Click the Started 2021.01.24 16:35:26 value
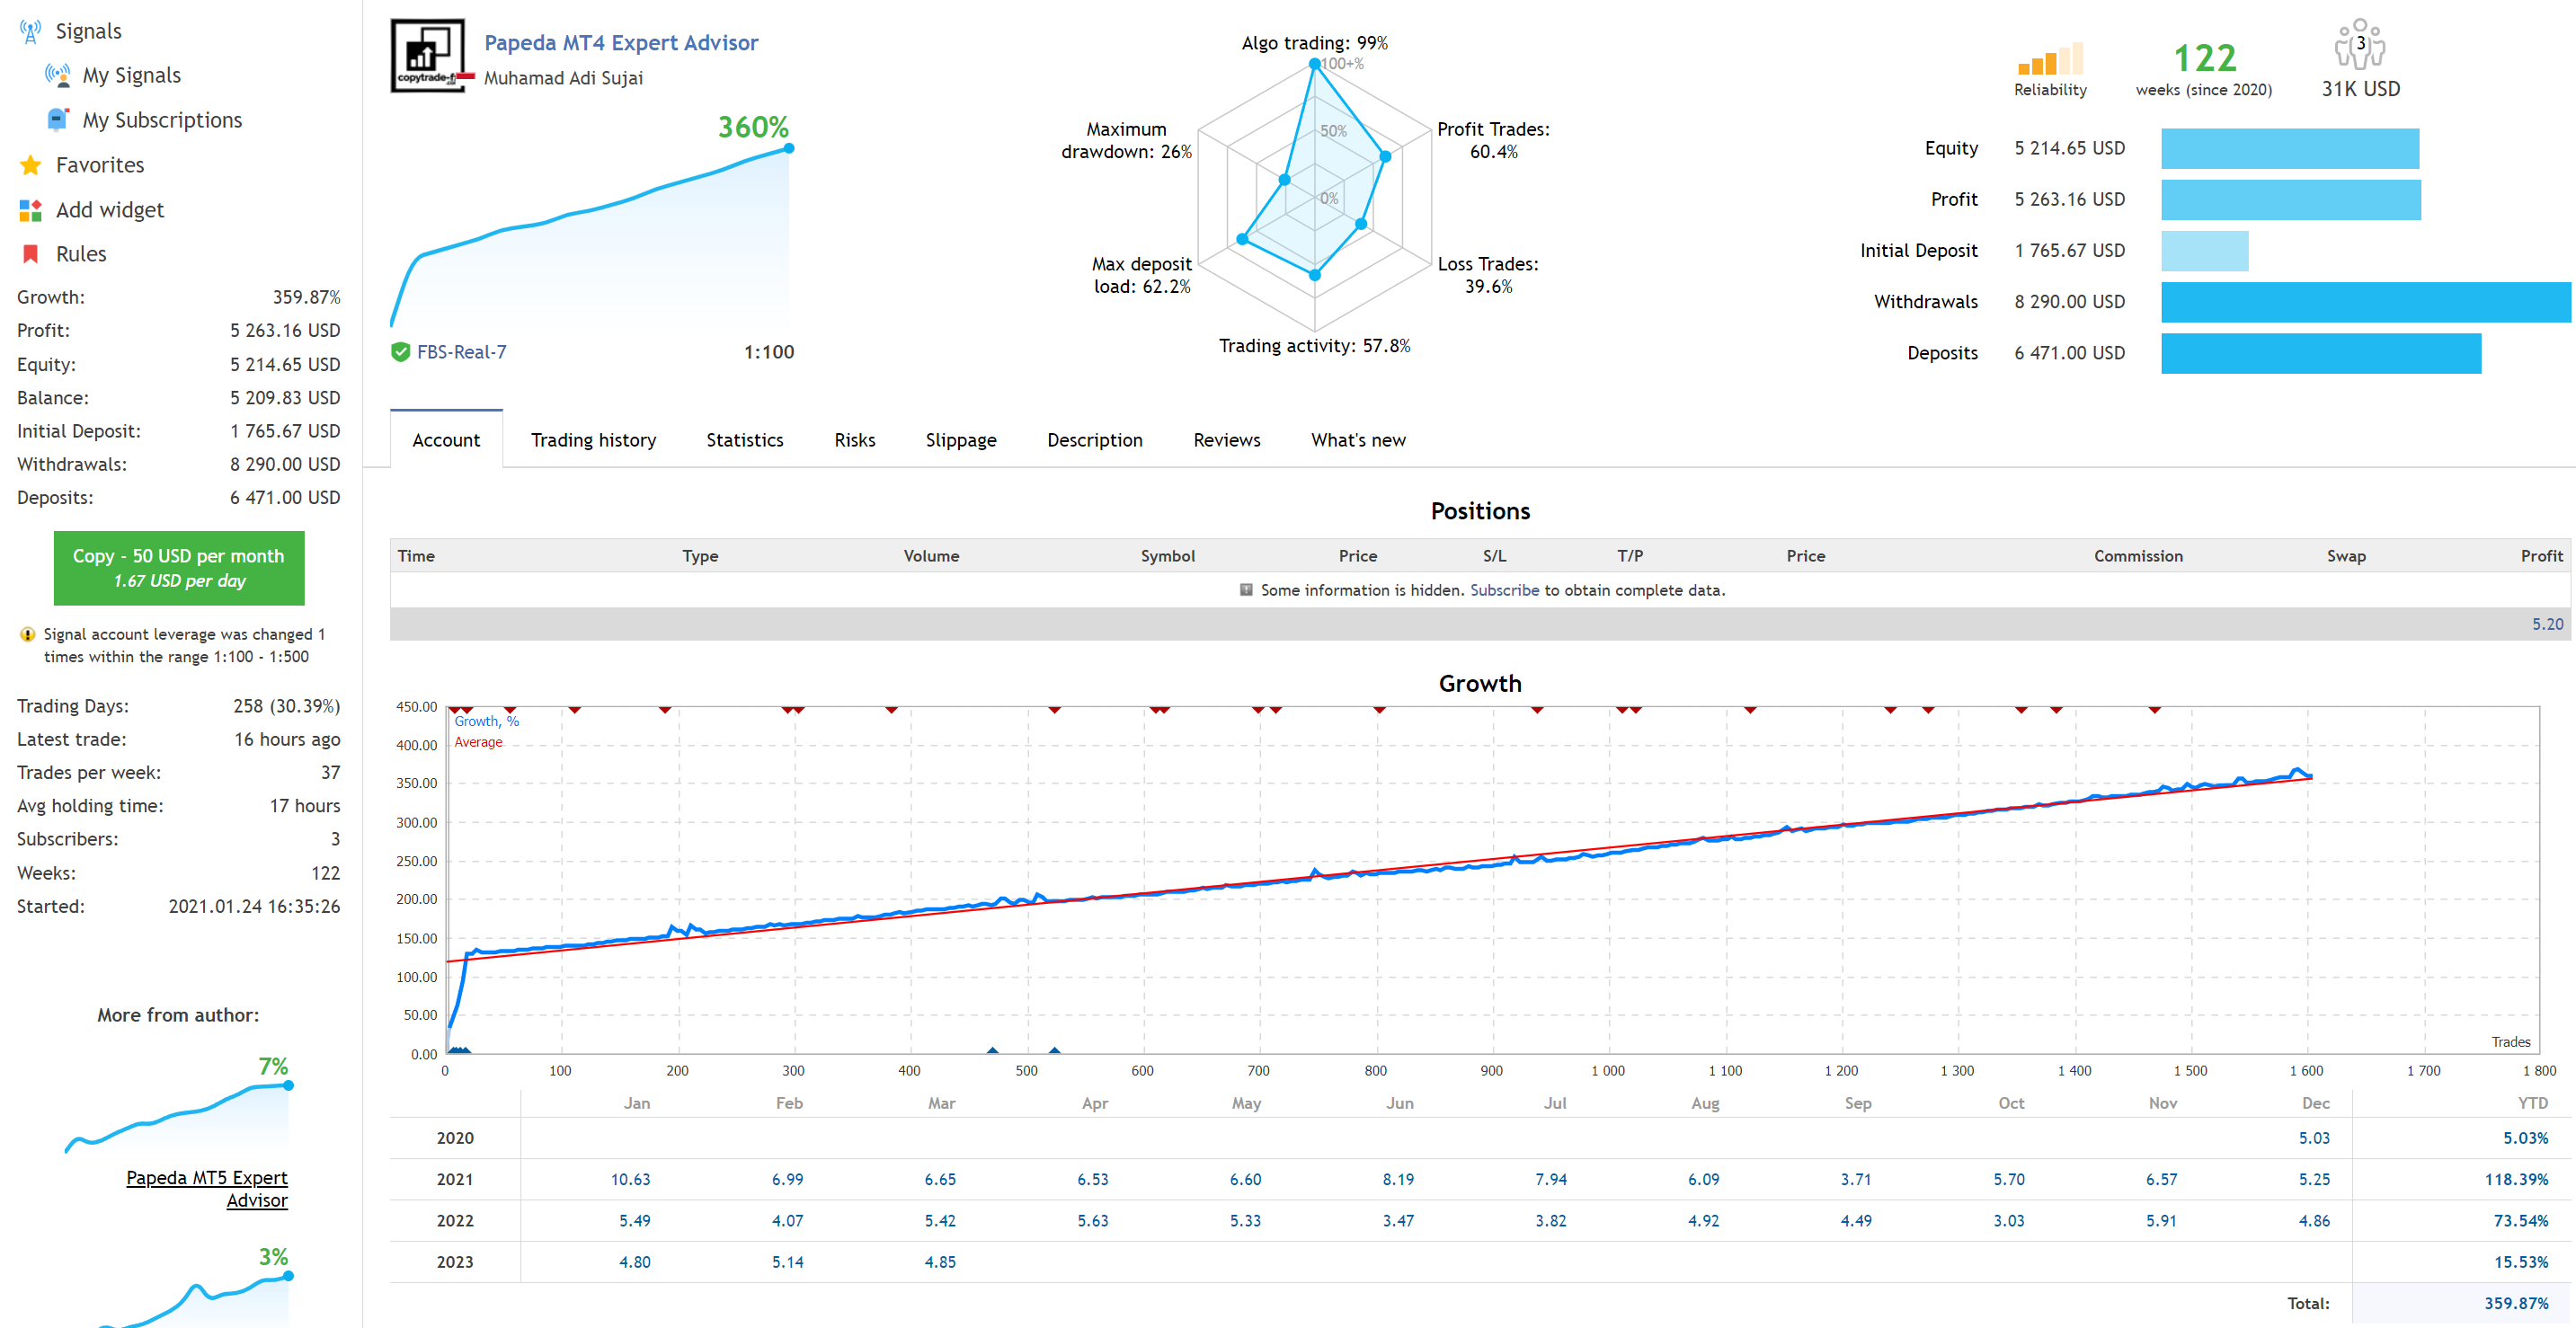 (254, 906)
